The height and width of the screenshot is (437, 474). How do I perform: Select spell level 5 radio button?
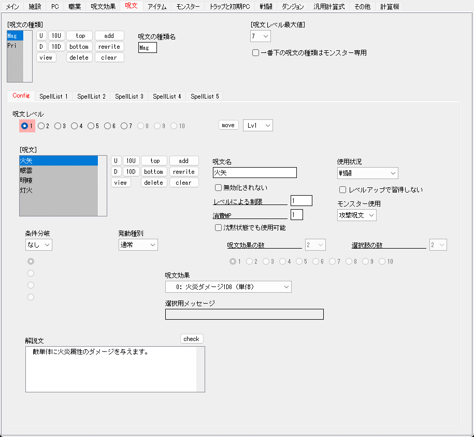(91, 126)
